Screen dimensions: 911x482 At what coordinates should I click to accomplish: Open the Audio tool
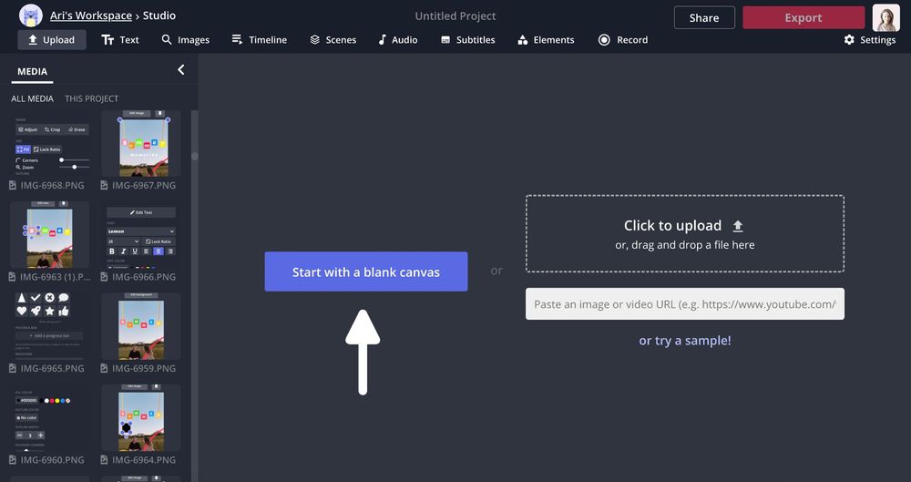pyautogui.click(x=397, y=40)
